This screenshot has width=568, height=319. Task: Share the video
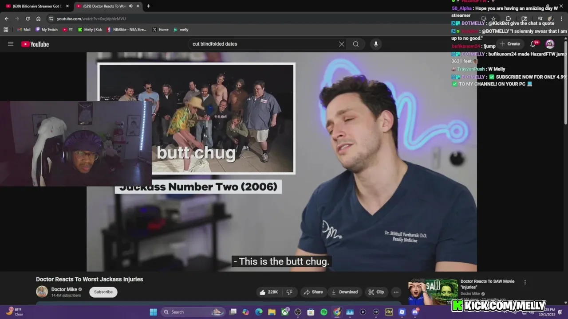point(313,292)
